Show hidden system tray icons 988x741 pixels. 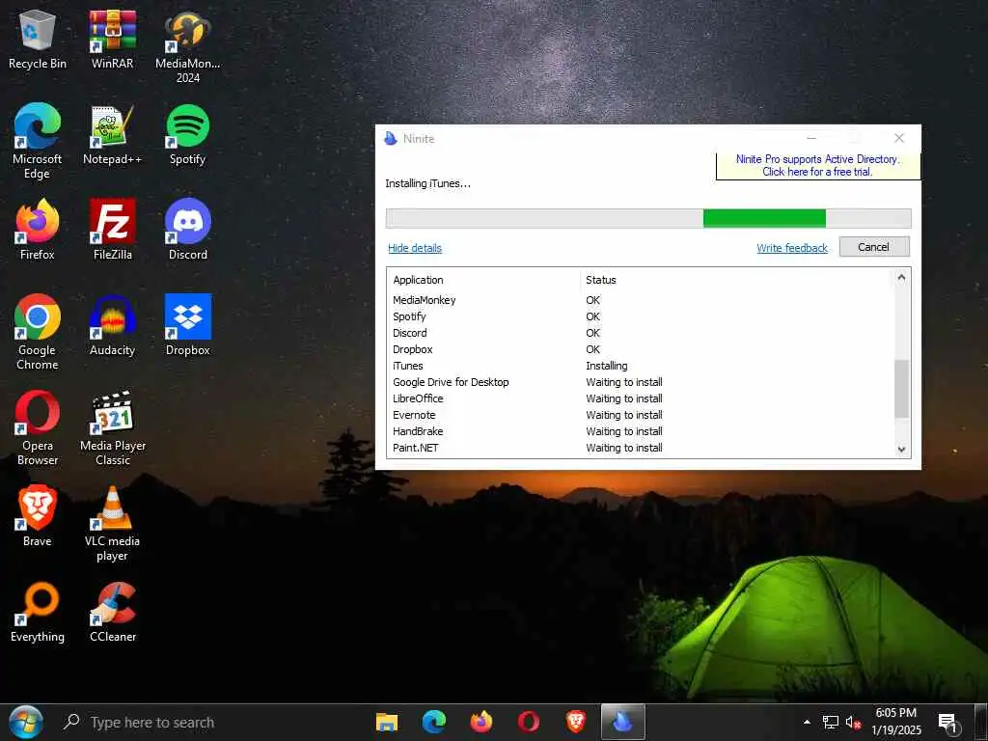click(x=807, y=722)
